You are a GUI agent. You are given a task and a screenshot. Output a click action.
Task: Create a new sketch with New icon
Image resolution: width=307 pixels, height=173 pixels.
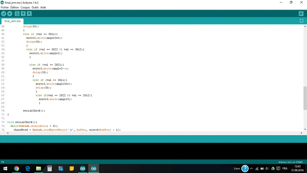(x=17, y=13)
